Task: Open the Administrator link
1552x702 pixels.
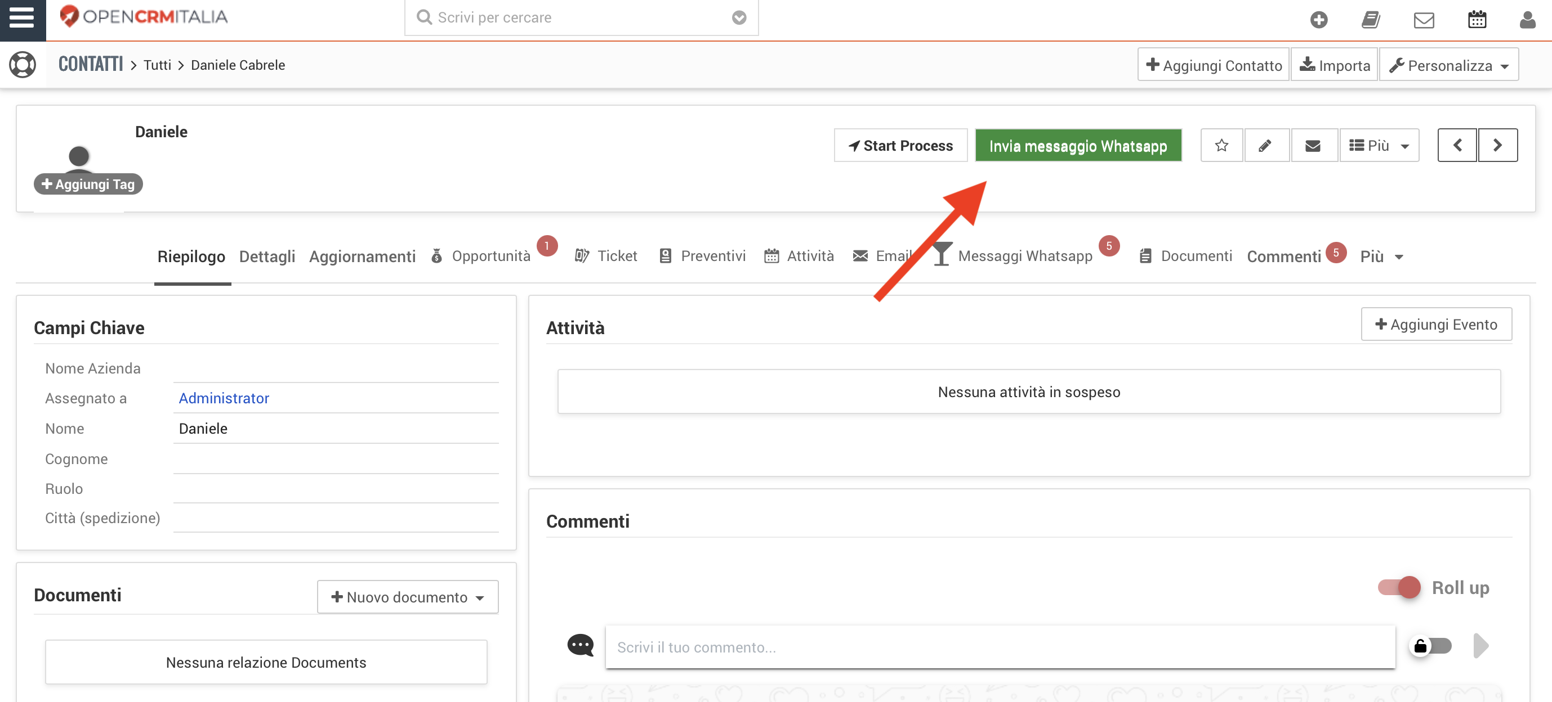Action: [x=224, y=398]
